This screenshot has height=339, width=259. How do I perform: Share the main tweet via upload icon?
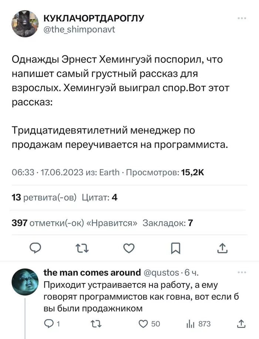(222, 248)
